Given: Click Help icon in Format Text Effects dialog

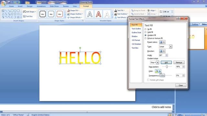Looking at the screenshot, I should 178,19.
